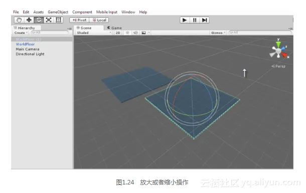The height and width of the screenshot is (193, 306).
Task: Select the Rect transform tool
Action: (58, 20)
